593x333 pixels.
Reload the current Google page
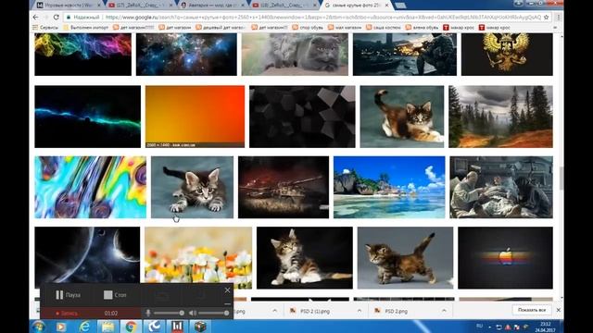[56, 17]
